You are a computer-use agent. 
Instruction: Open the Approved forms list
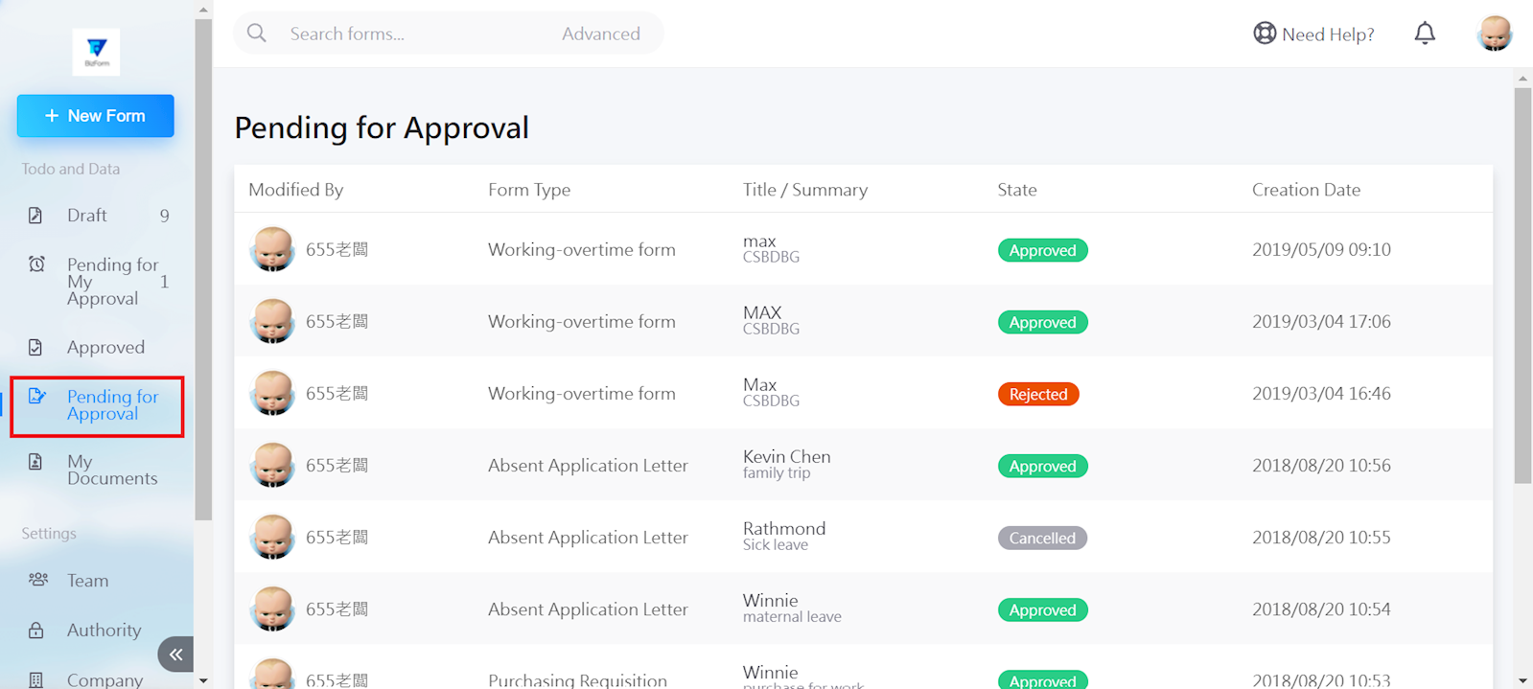click(x=105, y=348)
